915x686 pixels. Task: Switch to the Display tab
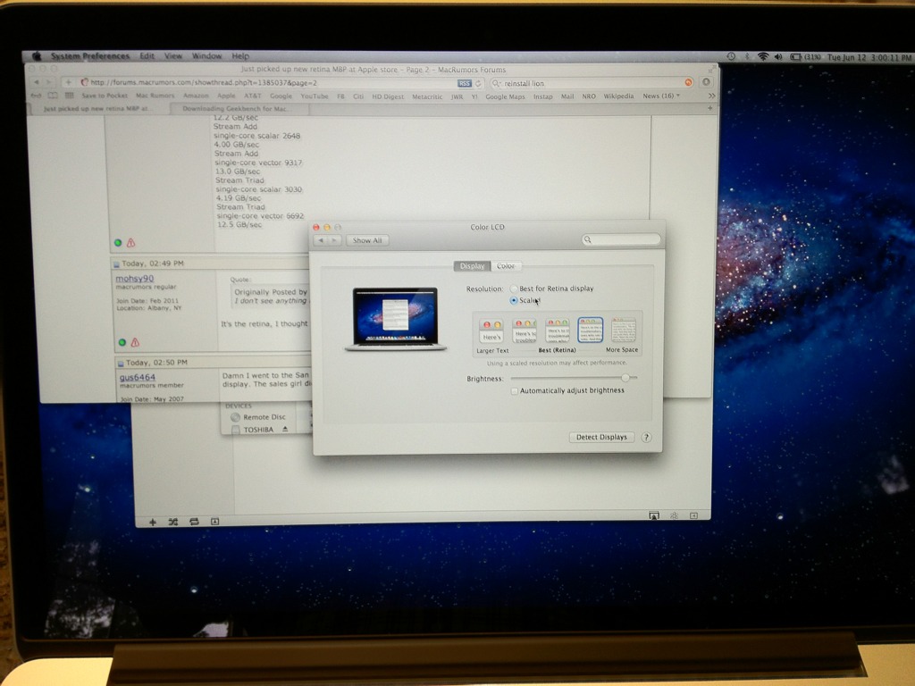point(472,266)
